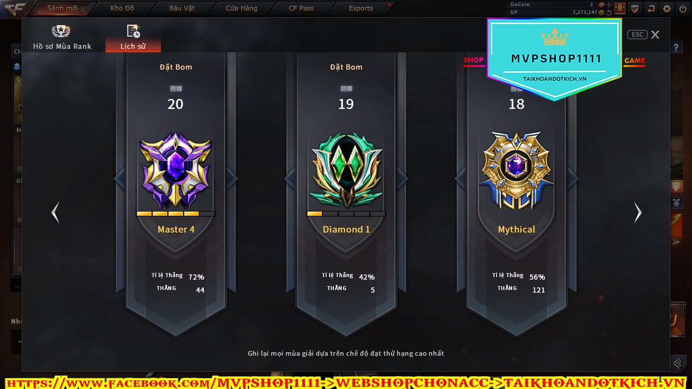Click the CrossFire logo icon
The width and height of the screenshot is (692, 389).
point(15,9)
